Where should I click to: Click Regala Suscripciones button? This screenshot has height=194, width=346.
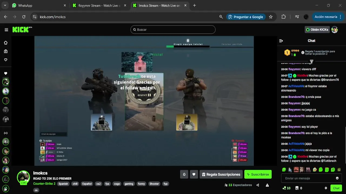pyautogui.click(x=221, y=174)
